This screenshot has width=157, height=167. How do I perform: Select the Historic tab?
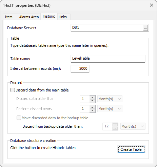(x=49, y=17)
